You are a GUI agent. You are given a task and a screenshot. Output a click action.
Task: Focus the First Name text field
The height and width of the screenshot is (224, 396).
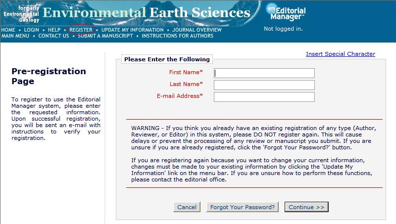pos(264,73)
